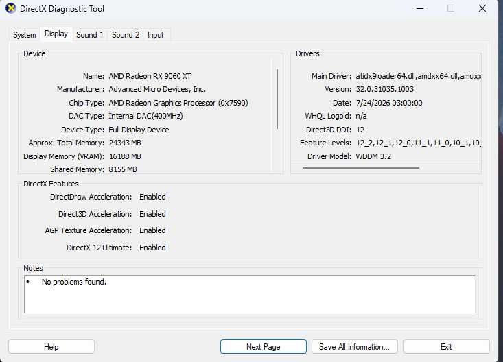The image size is (503, 362).
Task: Click the Advanced Micro Devices, Inc. value
Action: tap(157, 89)
